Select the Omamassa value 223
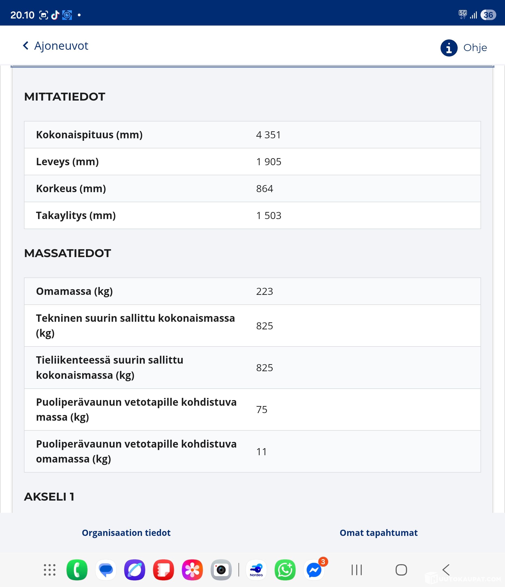 pos(264,291)
